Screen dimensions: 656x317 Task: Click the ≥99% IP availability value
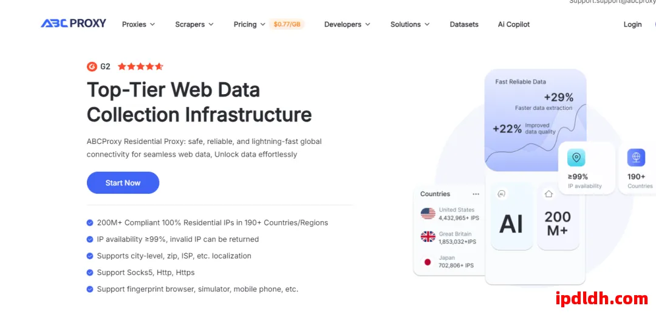pos(578,177)
